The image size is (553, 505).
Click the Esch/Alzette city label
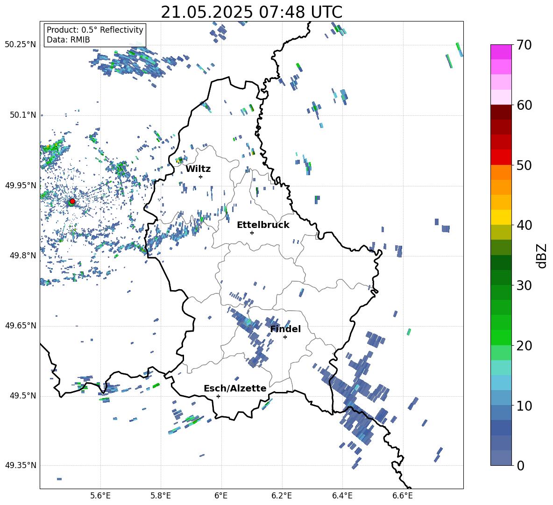pos(235,388)
